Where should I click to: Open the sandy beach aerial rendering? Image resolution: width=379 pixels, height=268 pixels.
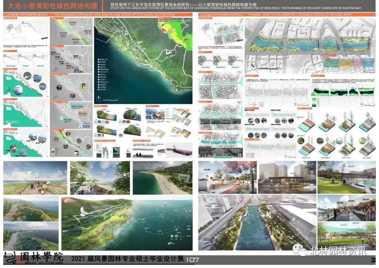[162, 178]
